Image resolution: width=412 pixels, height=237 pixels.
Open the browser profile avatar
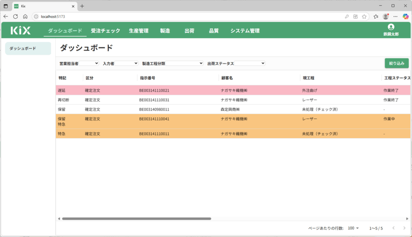(386, 16)
